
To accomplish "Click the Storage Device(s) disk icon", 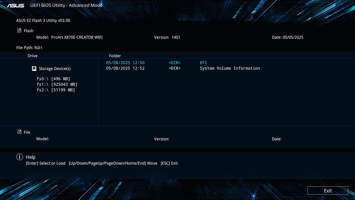I will (x=34, y=68).
